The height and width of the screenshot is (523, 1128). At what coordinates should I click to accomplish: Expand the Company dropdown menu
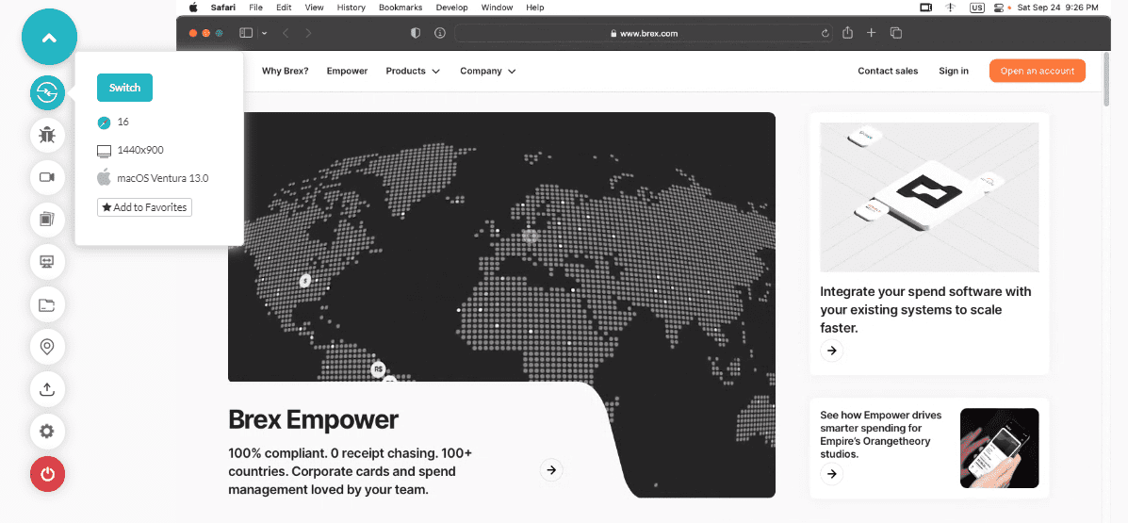pos(487,71)
